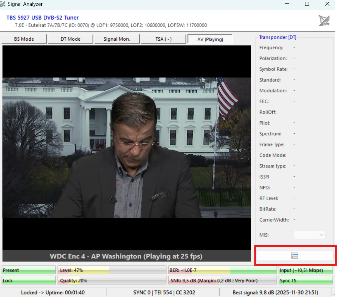This screenshot has height=297, width=337.
Task: Click the satellite dish logo icon
Action: coord(324,21)
